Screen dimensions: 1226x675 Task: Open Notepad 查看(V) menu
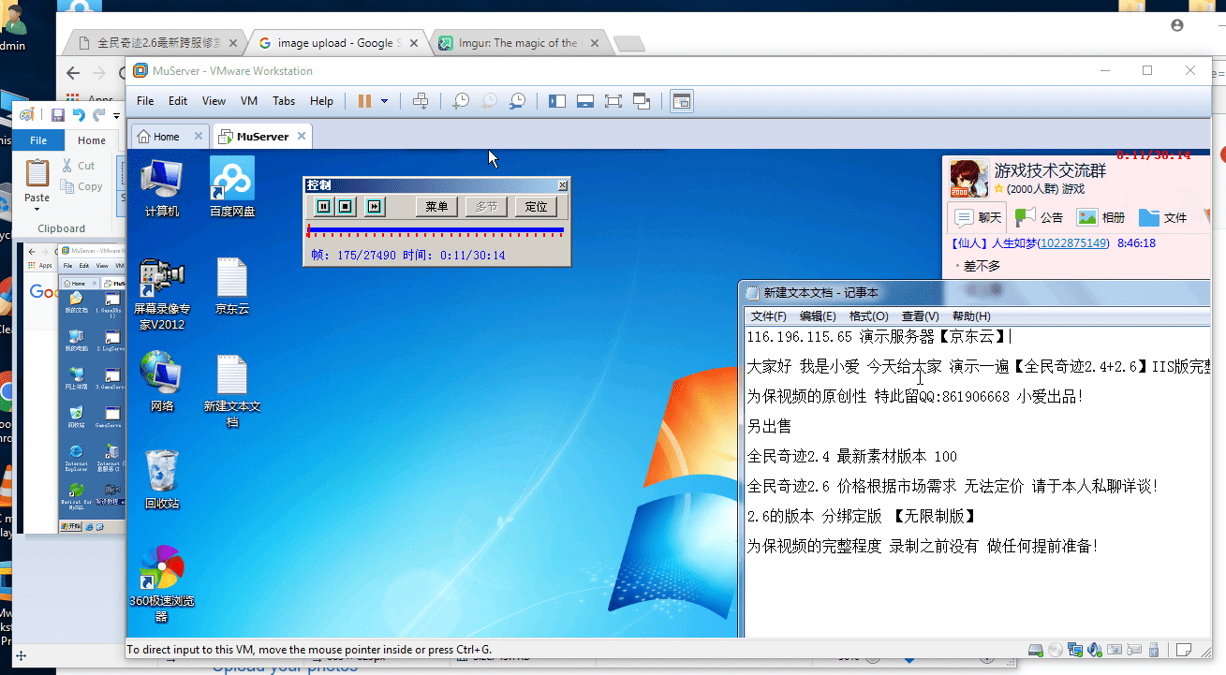click(x=920, y=316)
